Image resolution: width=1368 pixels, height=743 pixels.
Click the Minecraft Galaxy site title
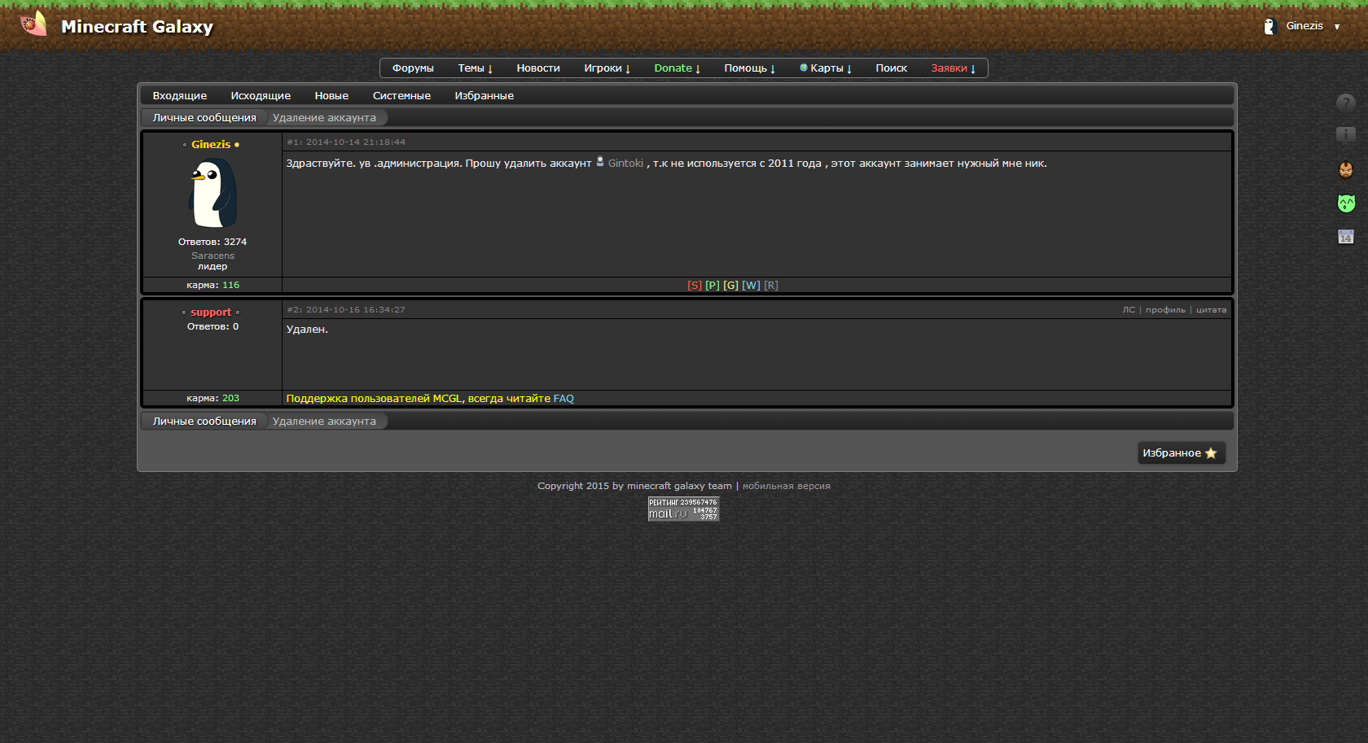tap(137, 26)
